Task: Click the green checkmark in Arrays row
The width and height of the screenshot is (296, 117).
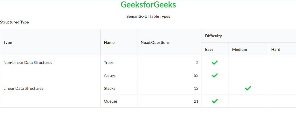Action: 214,75
